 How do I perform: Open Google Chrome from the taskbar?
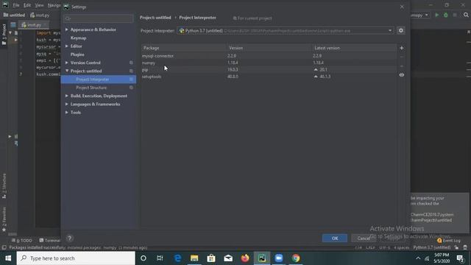point(296,258)
